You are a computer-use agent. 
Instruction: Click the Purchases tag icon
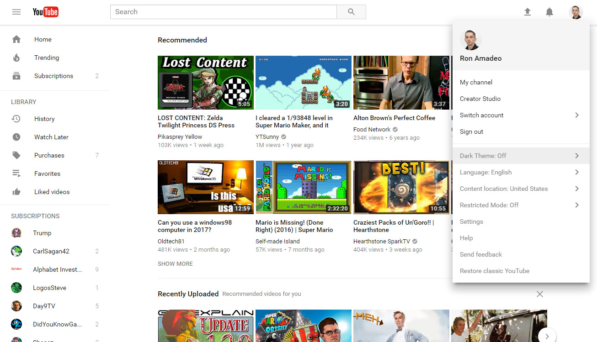click(x=16, y=155)
